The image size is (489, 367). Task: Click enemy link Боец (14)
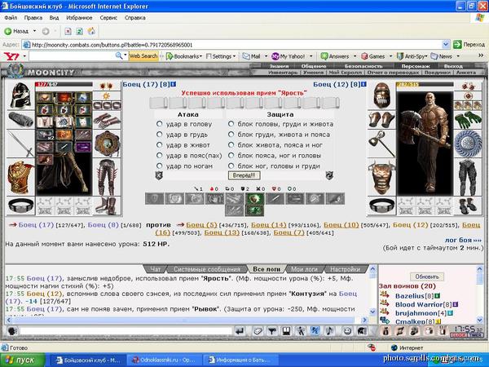pyautogui.click(x=268, y=225)
